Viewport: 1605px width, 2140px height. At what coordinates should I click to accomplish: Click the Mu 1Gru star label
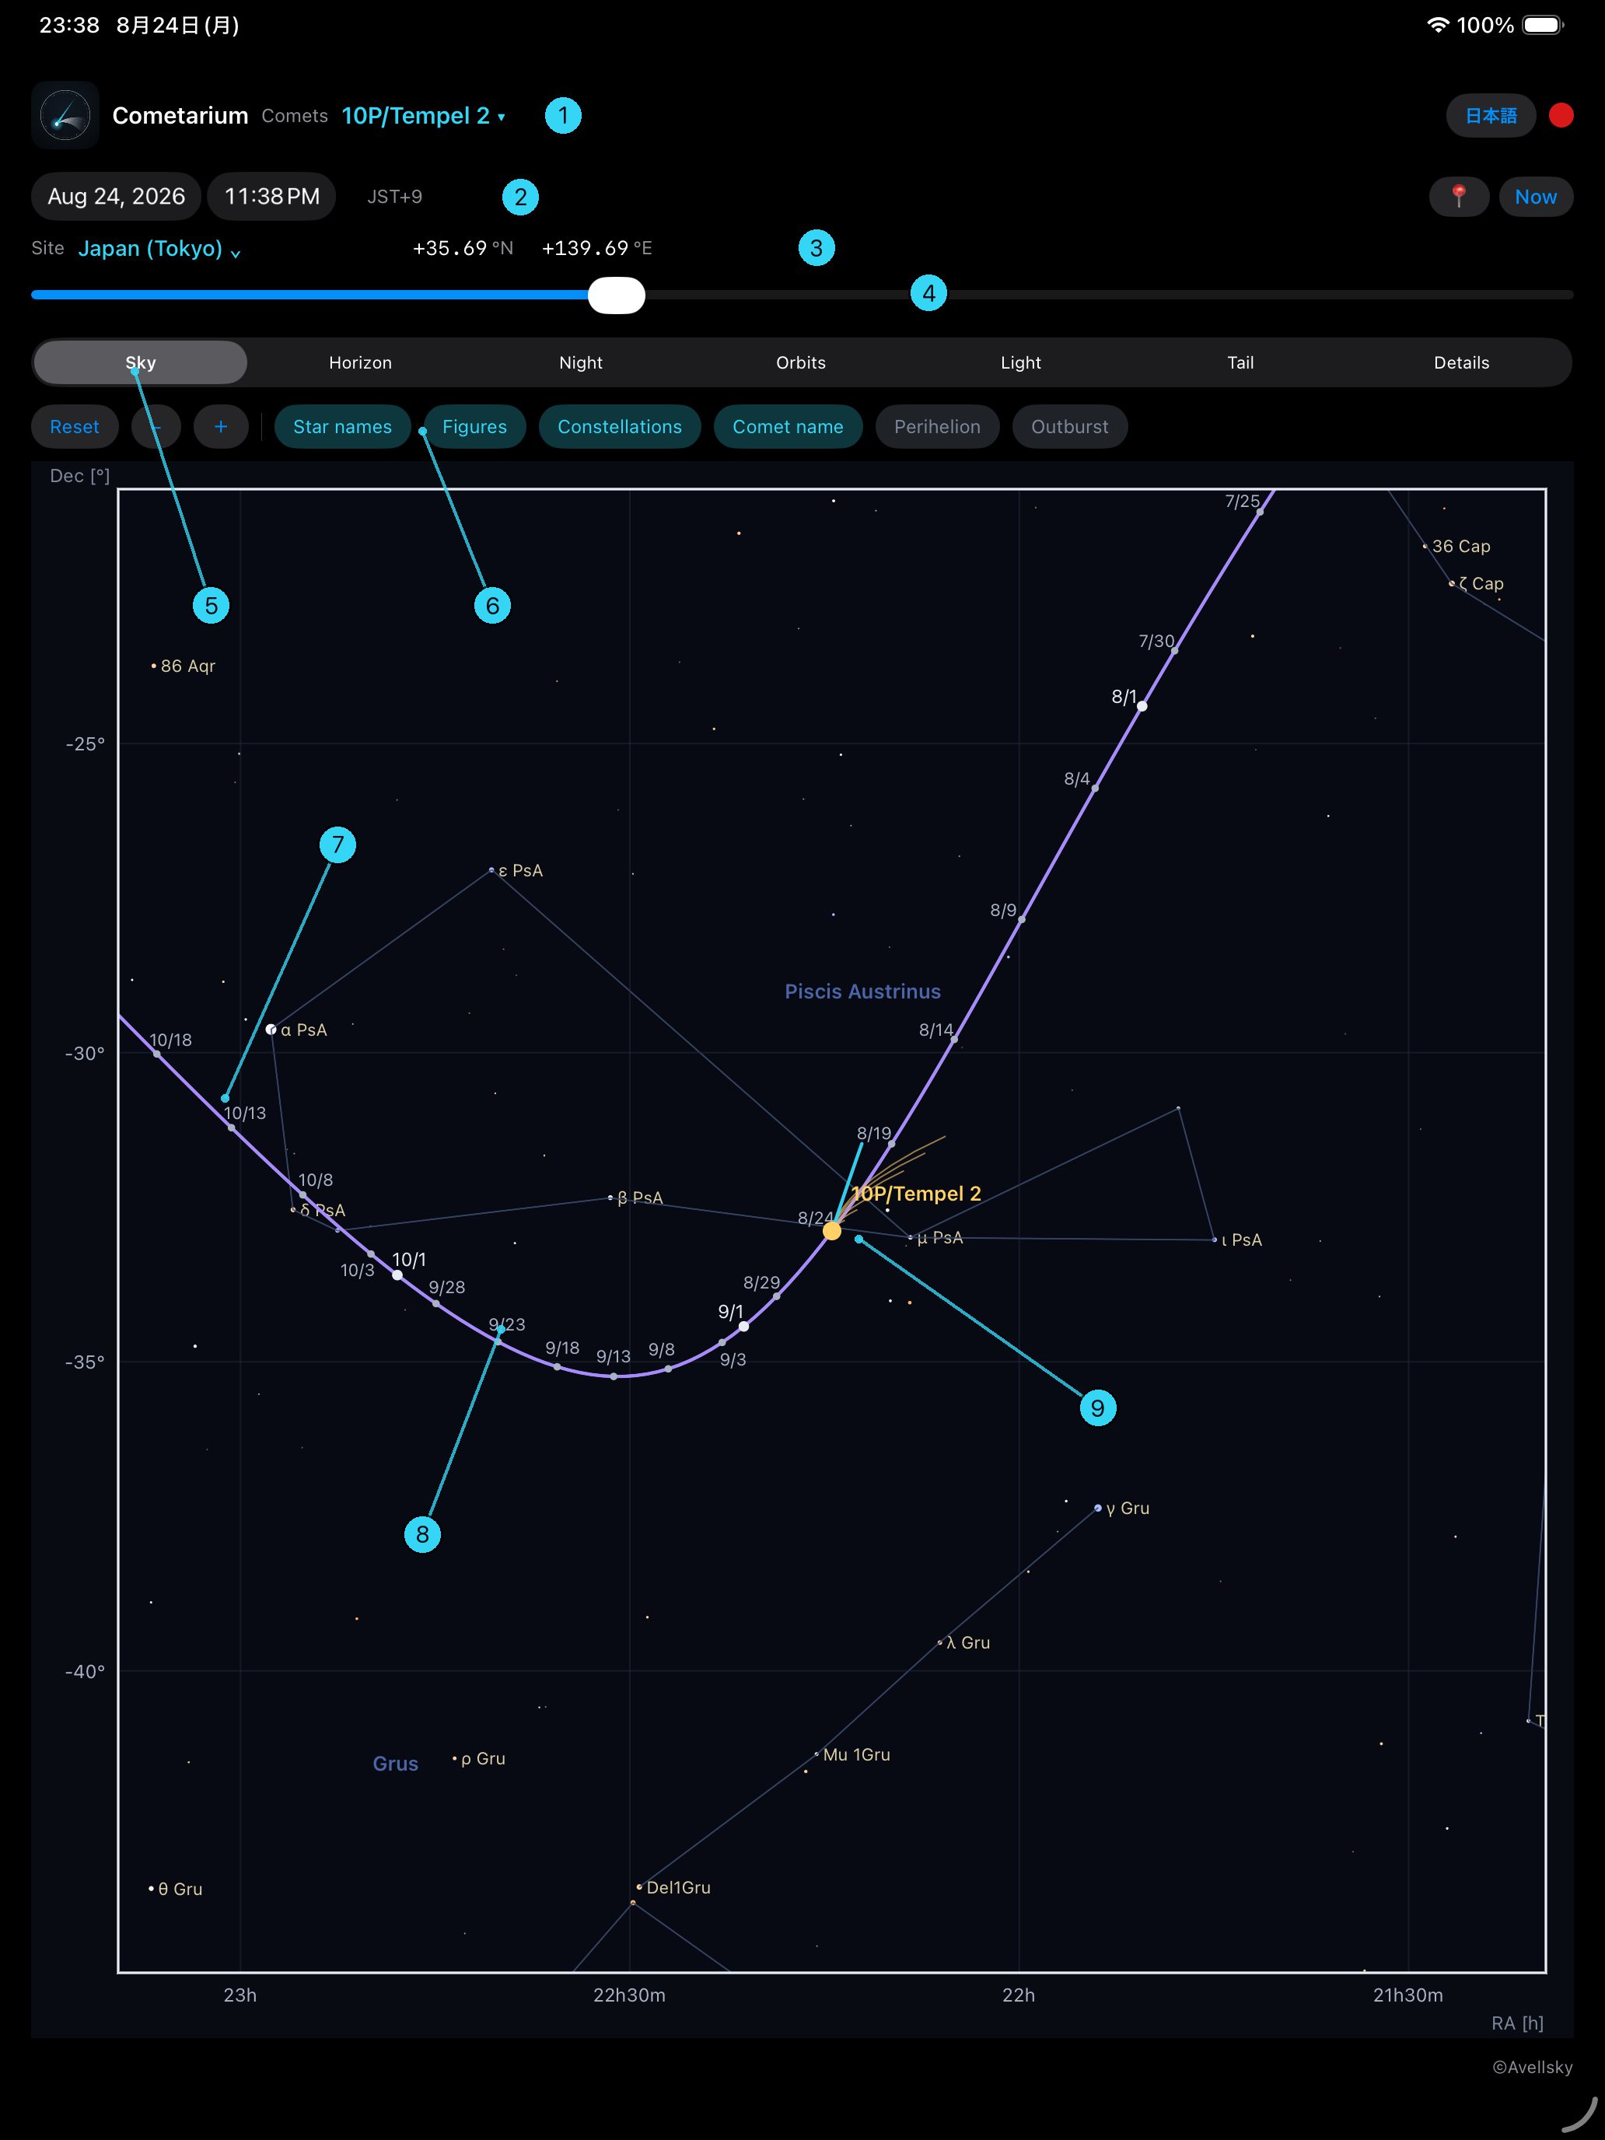[856, 1755]
